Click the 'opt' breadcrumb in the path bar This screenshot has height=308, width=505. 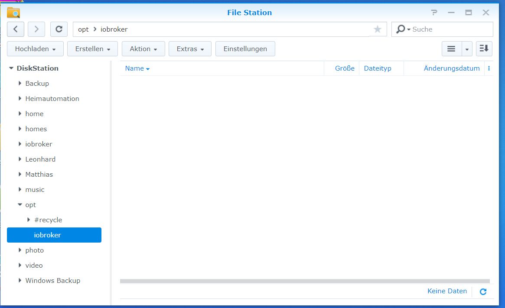click(83, 29)
